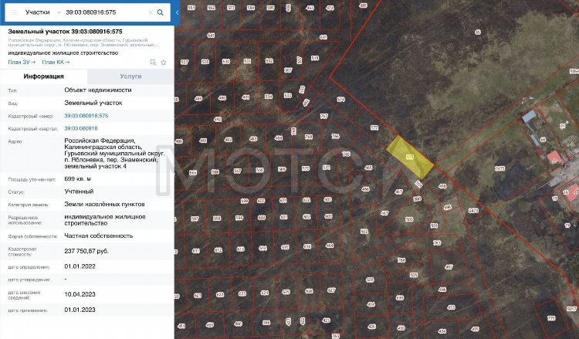Select the title 'Земельный участок 39:03:080916:575'

[65, 32]
